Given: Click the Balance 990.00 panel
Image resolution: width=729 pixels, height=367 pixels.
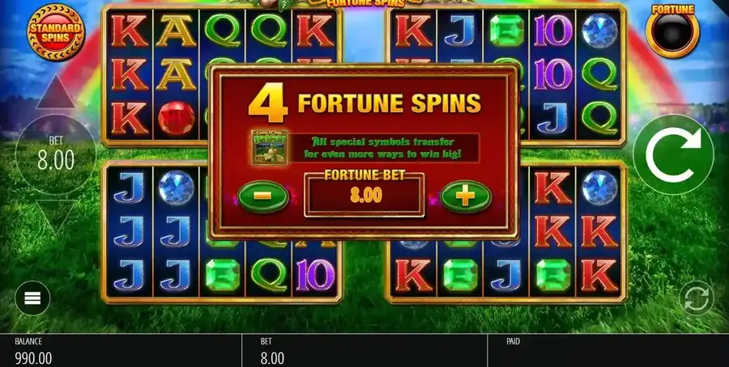Looking at the screenshot, I should (x=121, y=350).
